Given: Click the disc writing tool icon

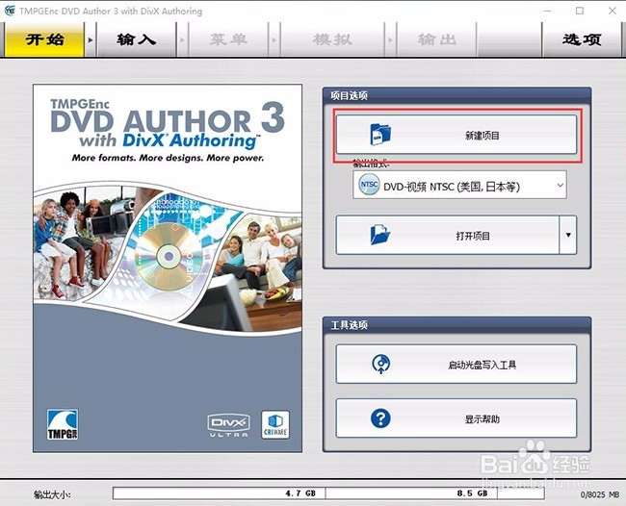Looking at the screenshot, I should [380, 364].
